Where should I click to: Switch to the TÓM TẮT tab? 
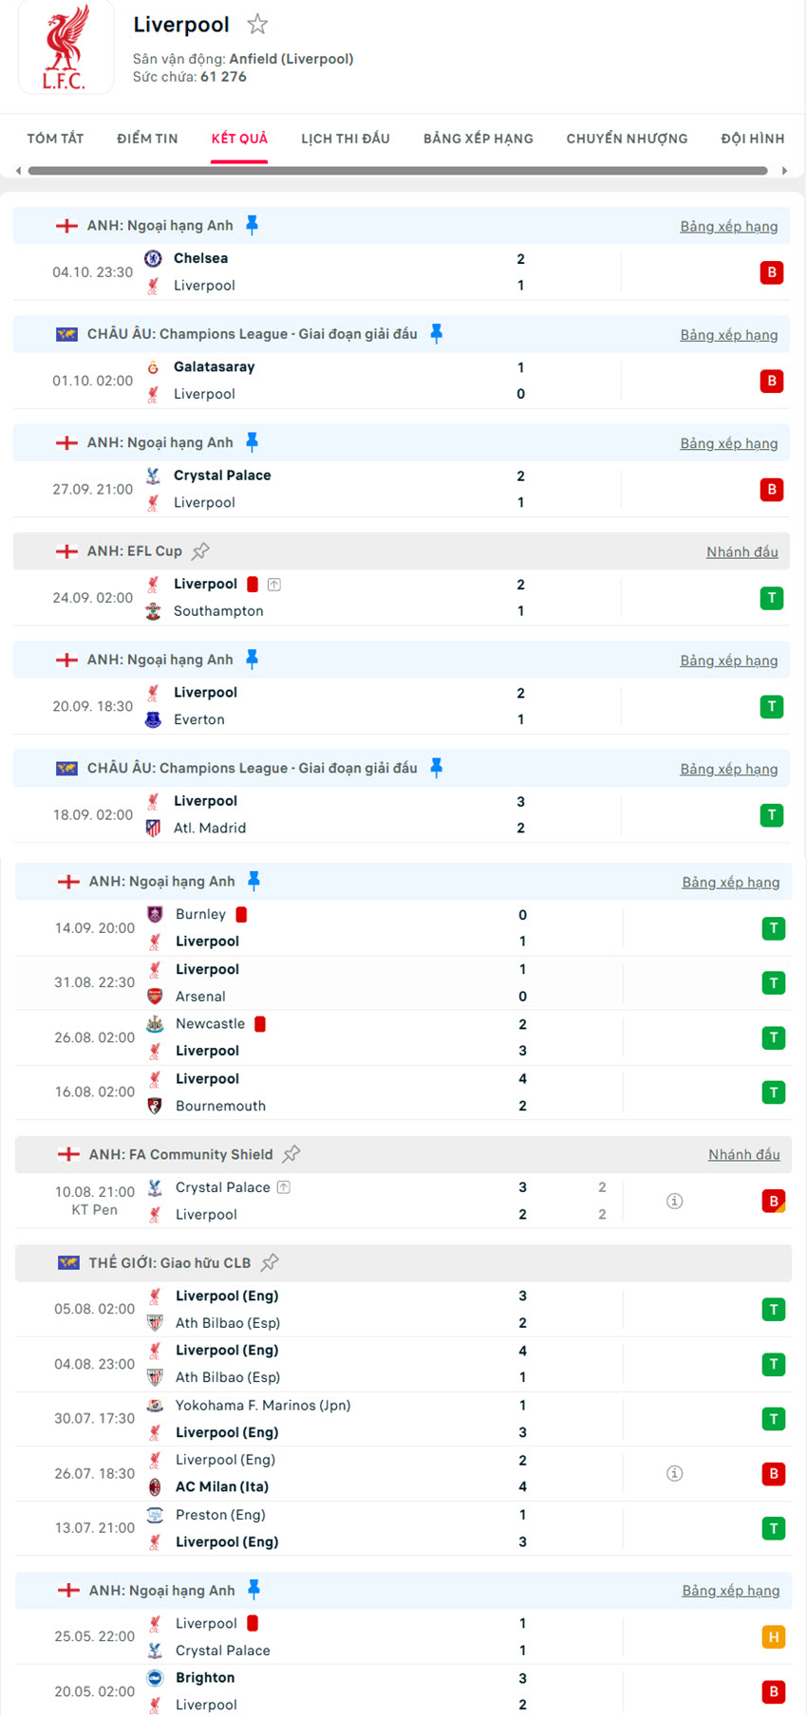55,139
